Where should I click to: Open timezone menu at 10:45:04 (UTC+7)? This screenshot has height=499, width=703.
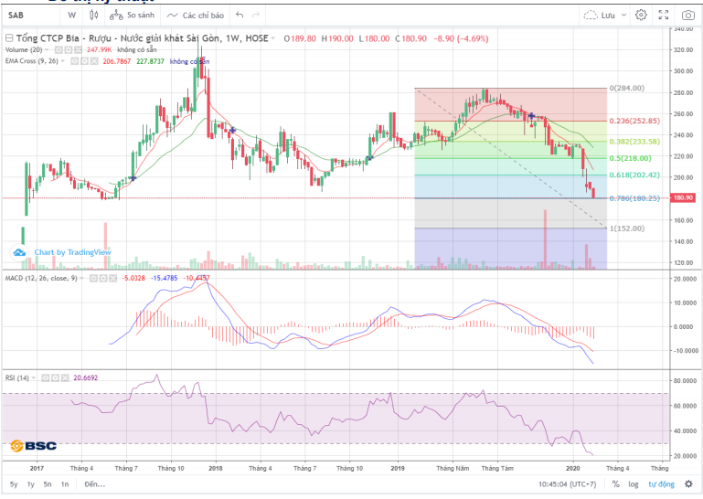click(x=567, y=484)
